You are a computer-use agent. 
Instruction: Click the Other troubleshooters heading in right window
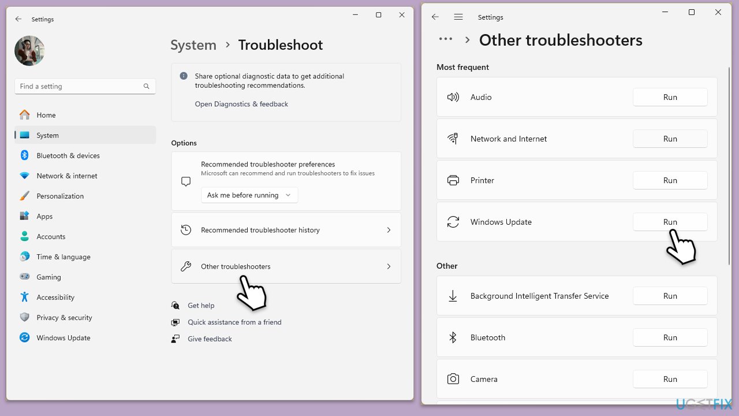pyautogui.click(x=561, y=40)
